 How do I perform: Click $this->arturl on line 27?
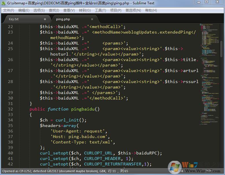(x=182, y=71)
